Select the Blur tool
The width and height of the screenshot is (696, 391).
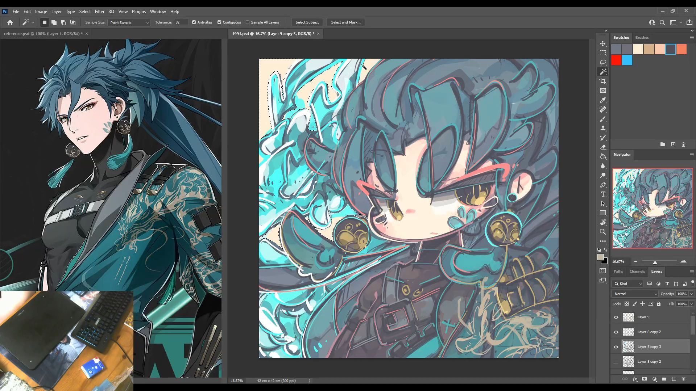[603, 166]
